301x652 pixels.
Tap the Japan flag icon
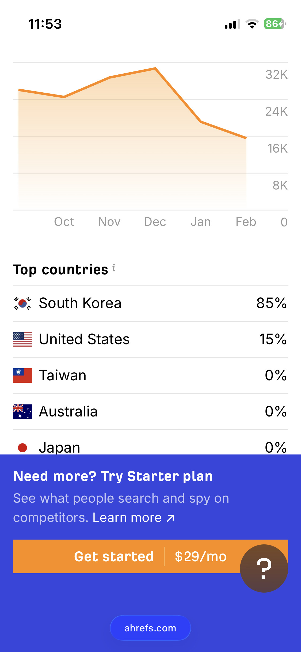pyautogui.click(x=22, y=448)
